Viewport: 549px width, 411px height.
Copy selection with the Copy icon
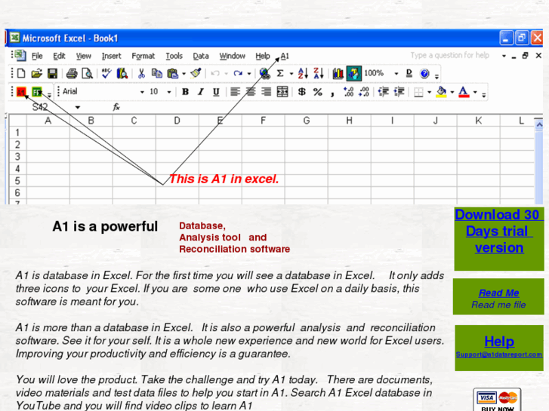click(156, 73)
